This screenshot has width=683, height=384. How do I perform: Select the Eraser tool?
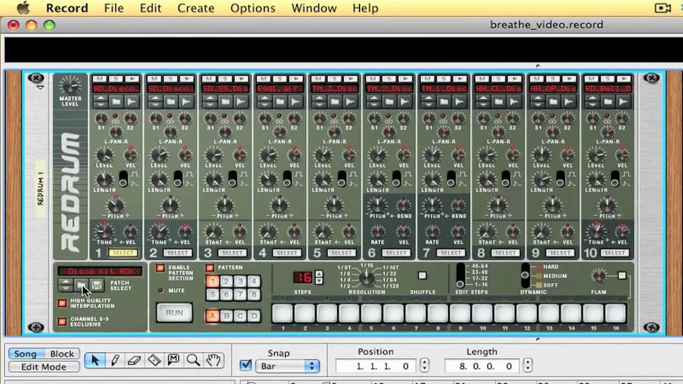(134, 361)
